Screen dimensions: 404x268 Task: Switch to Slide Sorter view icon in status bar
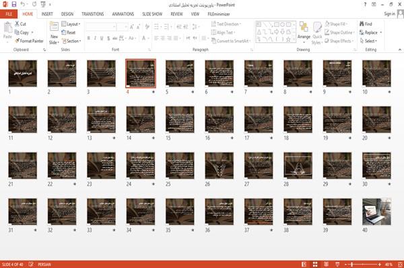click(315, 265)
